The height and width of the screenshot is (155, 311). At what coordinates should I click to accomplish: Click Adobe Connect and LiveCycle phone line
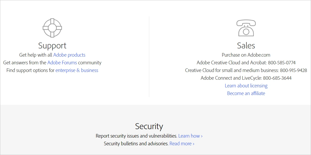246,78
